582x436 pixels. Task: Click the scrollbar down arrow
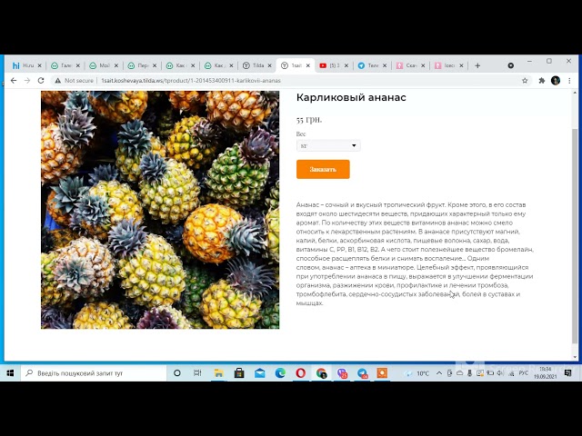coord(575,357)
